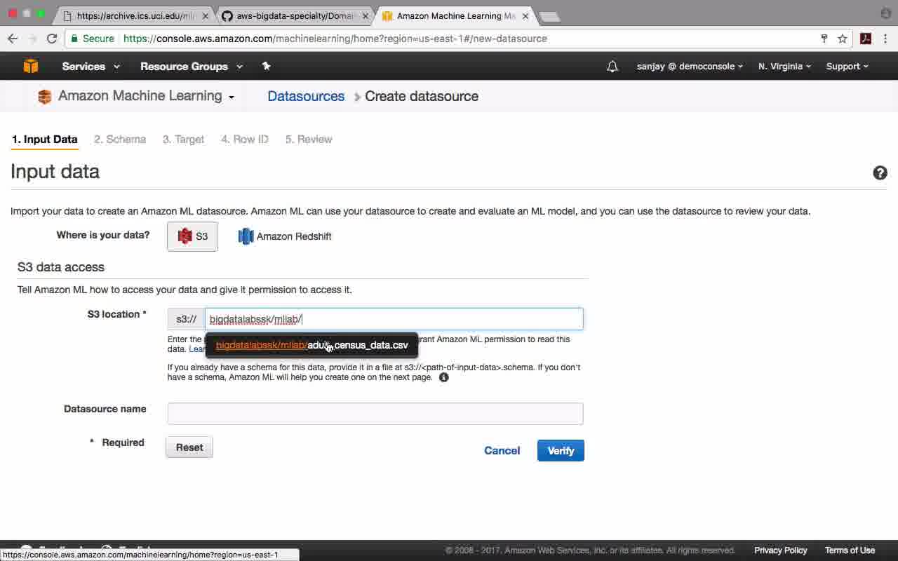This screenshot has height=561, width=898.
Task: Go back using the browser back arrow
Action: (13, 39)
